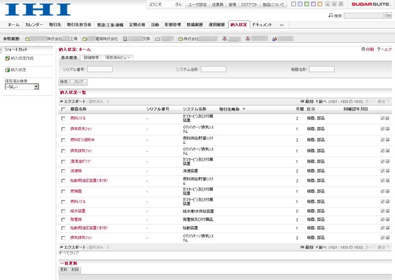The height and width of the screenshot is (280, 395).
Task: Click the people icon at the history bar's end
Action: pyautogui.click(x=275, y=39)
